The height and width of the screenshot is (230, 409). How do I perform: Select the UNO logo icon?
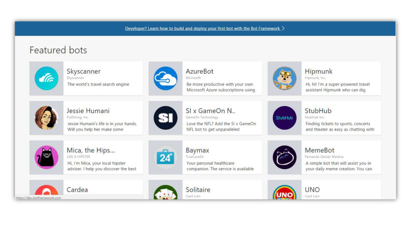[x=284, y=192]
